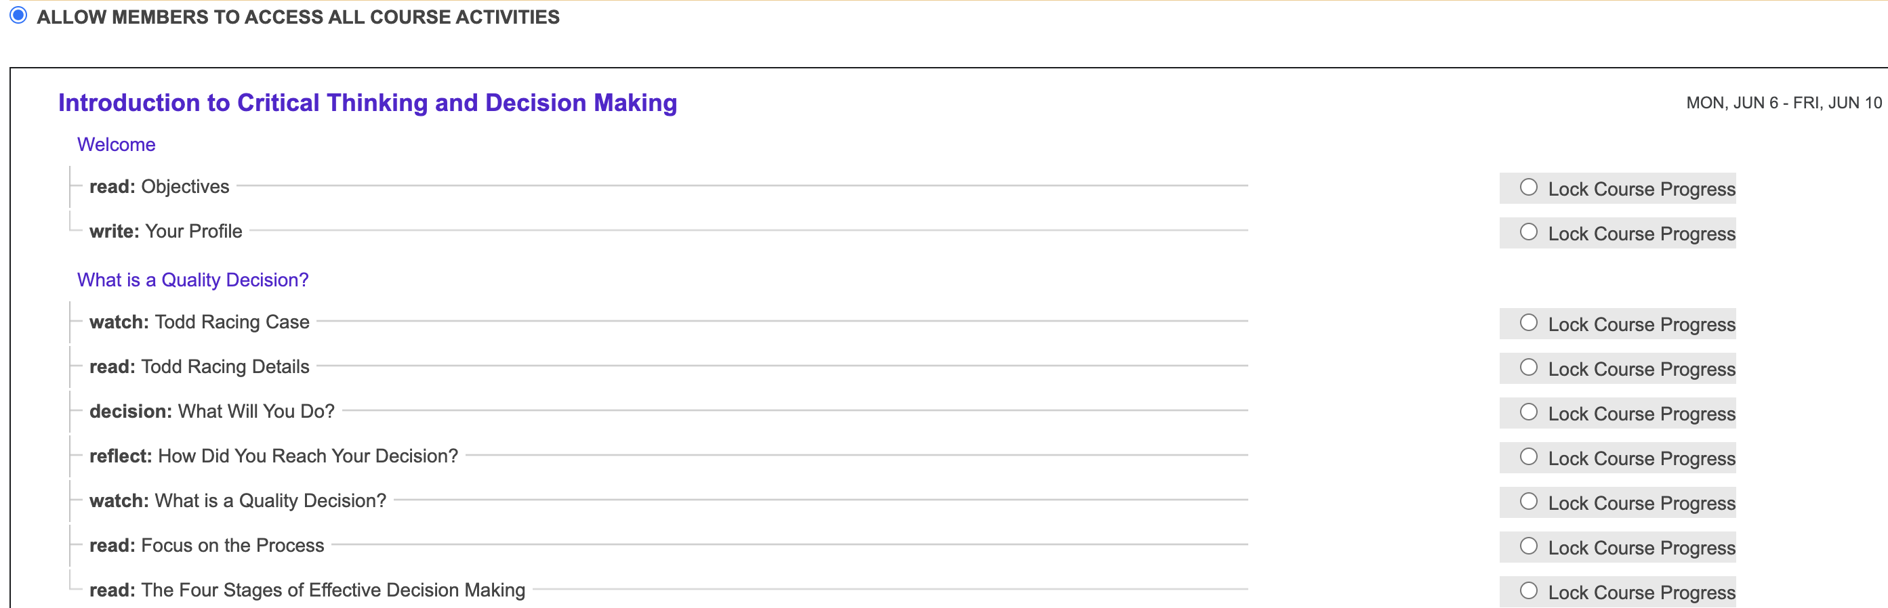Lock course progress at Focus on the Process
1888x608 pixels.
coord(1528,546)
